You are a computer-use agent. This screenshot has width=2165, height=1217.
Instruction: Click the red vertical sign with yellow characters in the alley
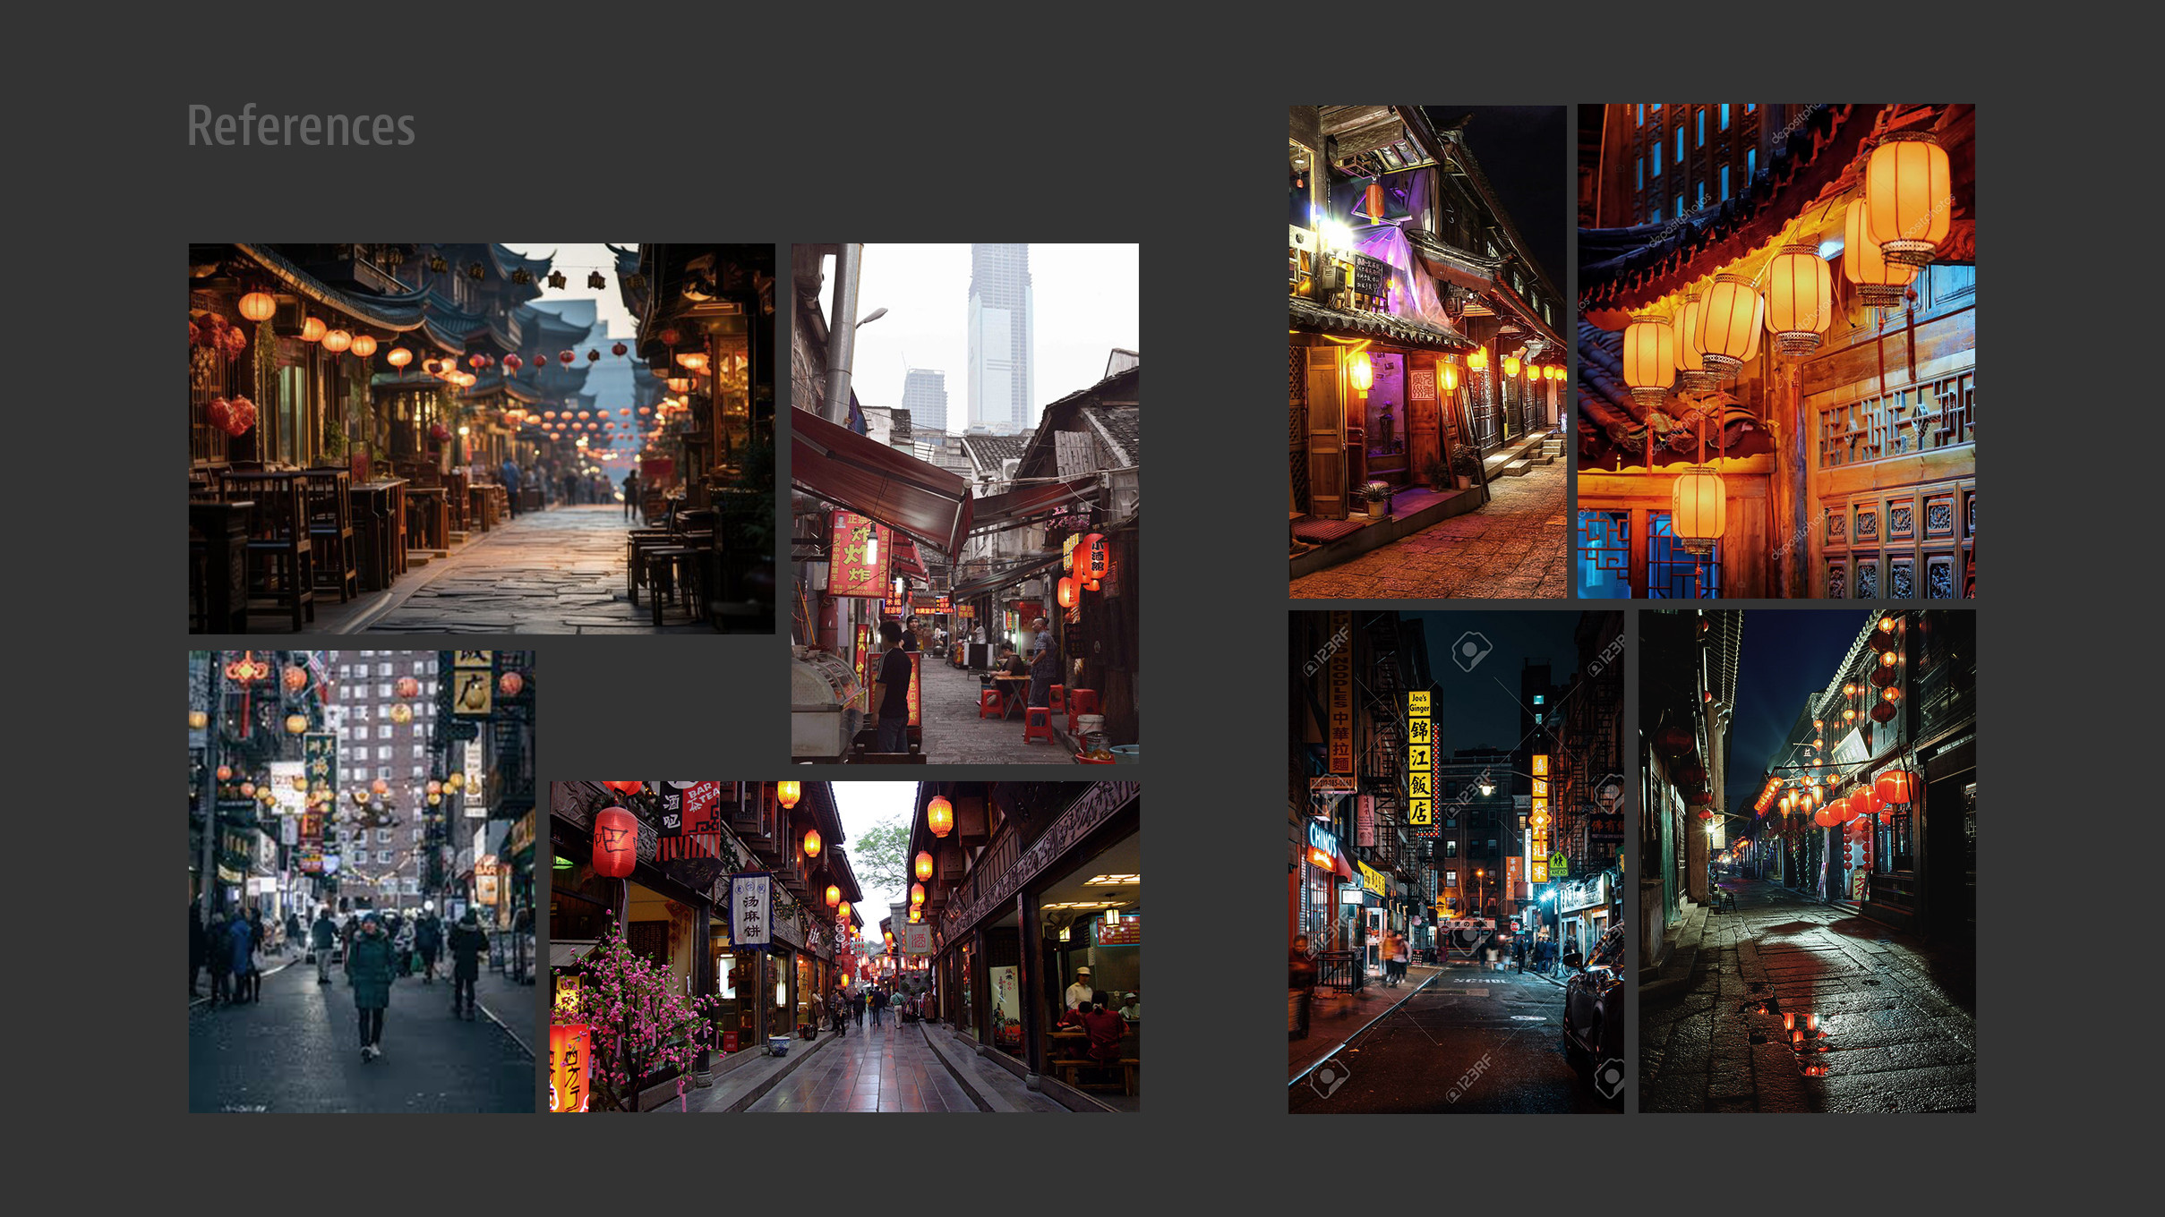point(858,555)
